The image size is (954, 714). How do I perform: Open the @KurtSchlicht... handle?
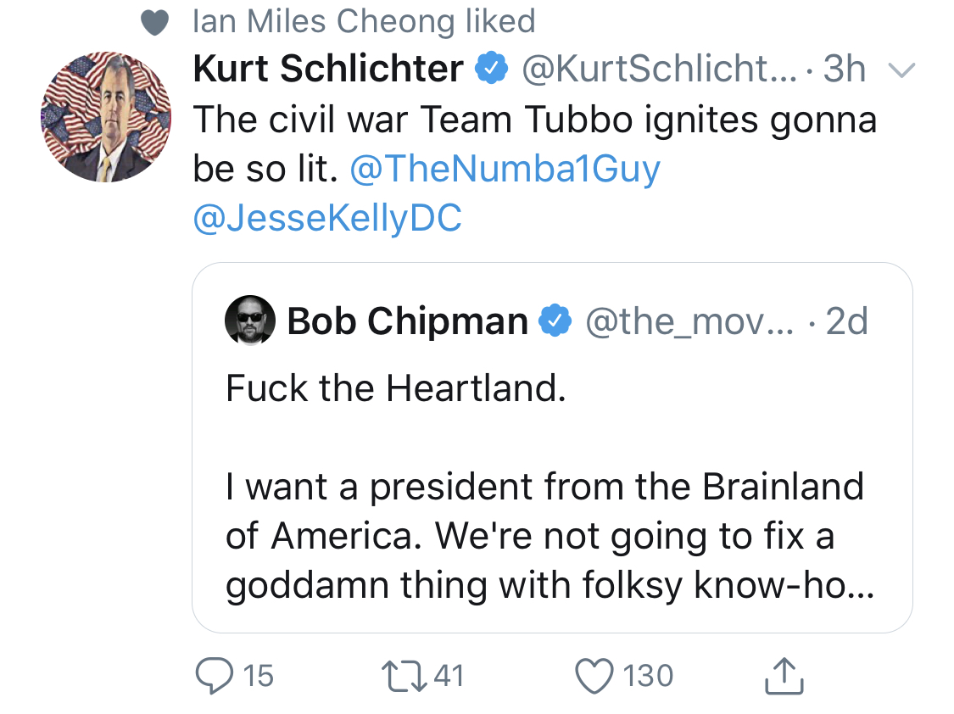pyautogui.click(x=659, y=68)
